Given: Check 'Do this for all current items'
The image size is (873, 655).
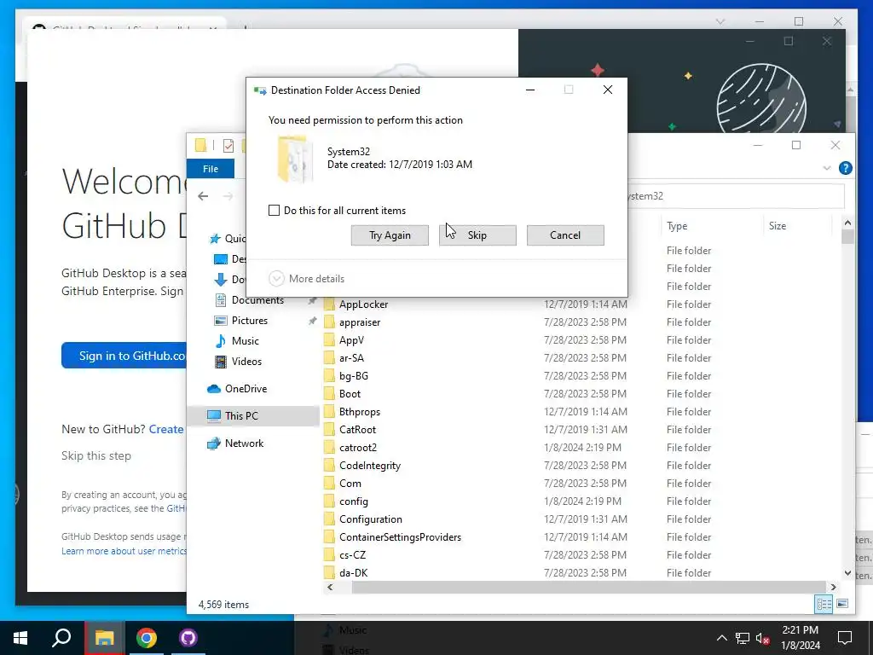Looking at the screenshot, I should tap(274, 211).
